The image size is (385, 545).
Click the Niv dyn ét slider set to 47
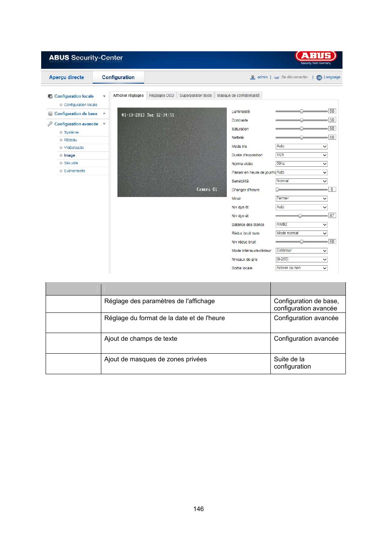pyautogui.click(x=301, y=216)
